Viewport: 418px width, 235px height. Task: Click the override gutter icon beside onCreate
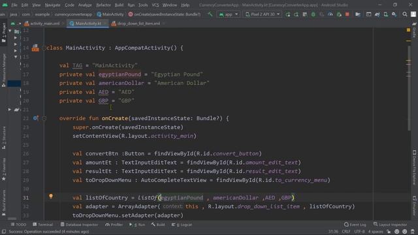pyautogui.click(x=35, y=118)
